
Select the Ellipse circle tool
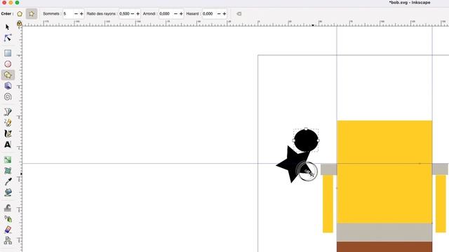point(8,64)
